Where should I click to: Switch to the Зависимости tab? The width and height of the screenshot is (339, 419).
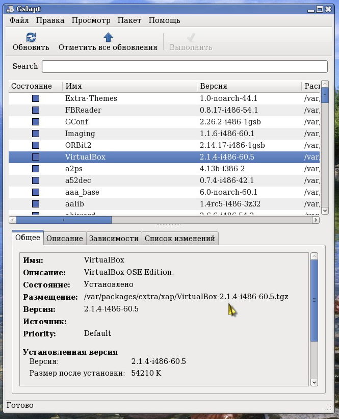pyautogui.click(x=114, y=239)
